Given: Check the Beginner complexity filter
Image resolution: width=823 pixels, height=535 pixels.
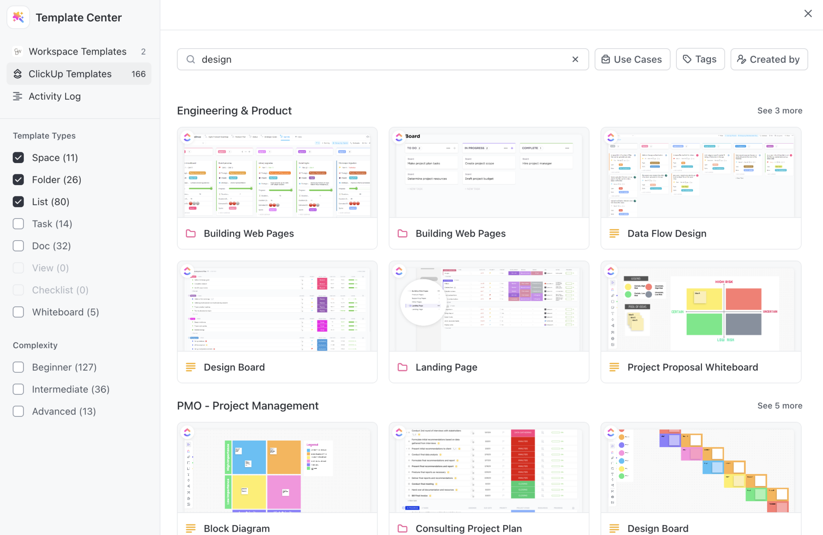Looking at the screenshot, I should [x=18, y=367].
